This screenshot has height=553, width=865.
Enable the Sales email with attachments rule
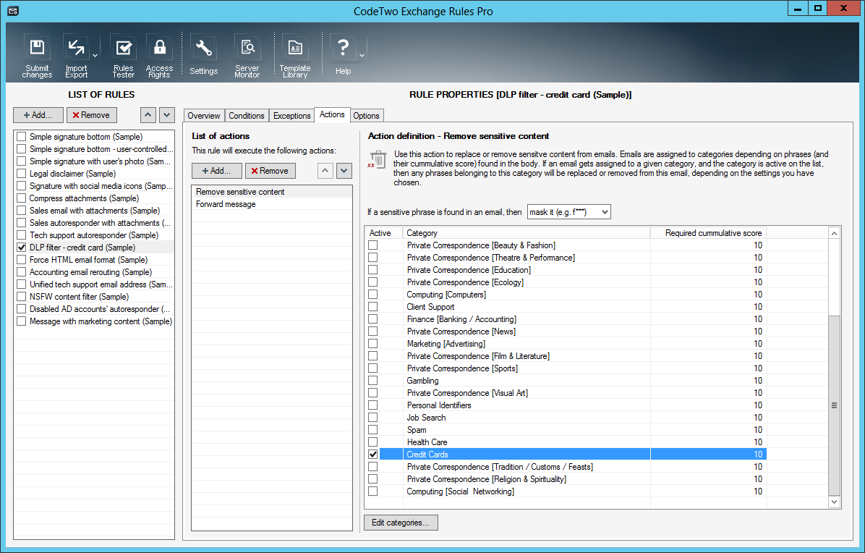[x=22, y=211]
